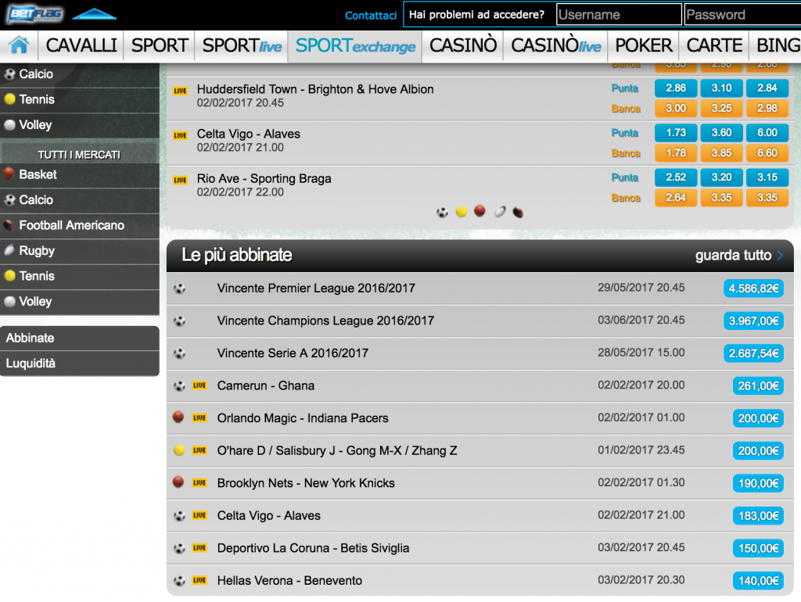
Task: Click live badge for Huddersfield Town match
Action: coord(181,91)
